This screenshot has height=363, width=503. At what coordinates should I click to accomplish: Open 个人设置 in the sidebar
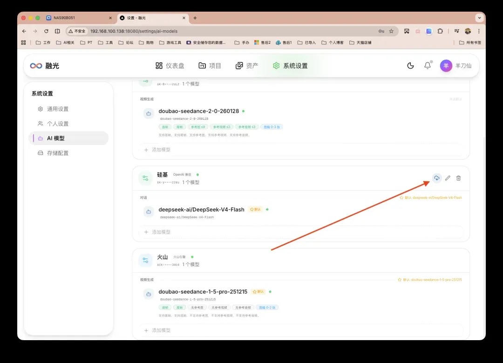pos(68,123)
